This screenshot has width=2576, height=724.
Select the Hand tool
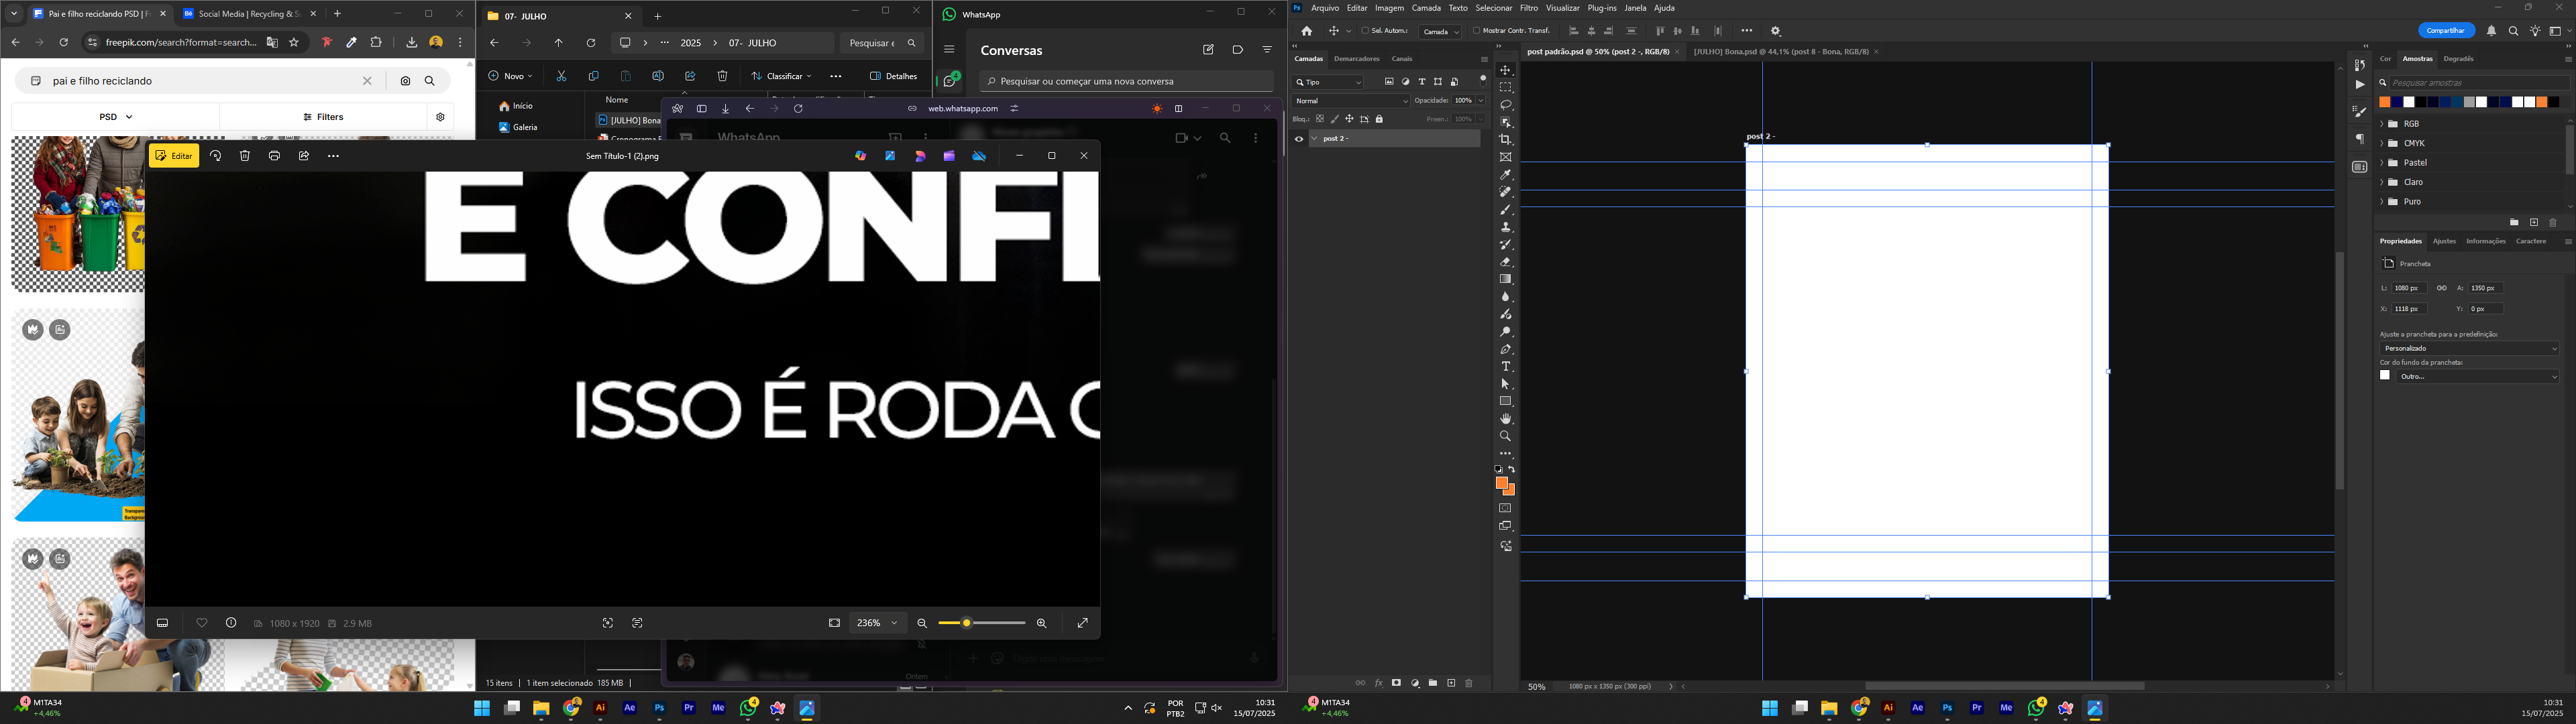(x=1506, y=419)
